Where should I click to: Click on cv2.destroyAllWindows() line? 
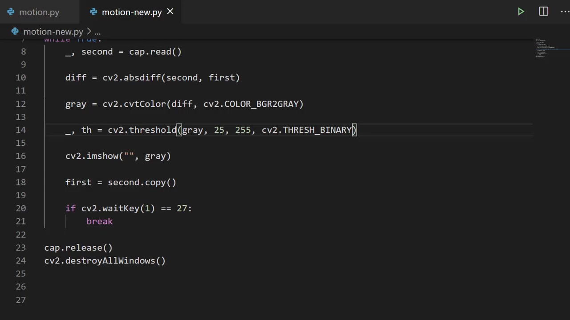pos(105,260)
